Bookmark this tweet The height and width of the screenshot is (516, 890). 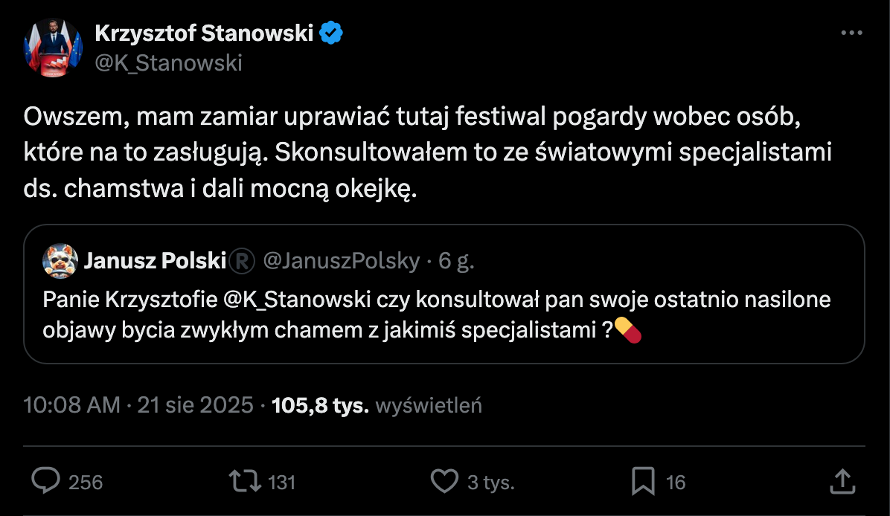tap(642, 482)
